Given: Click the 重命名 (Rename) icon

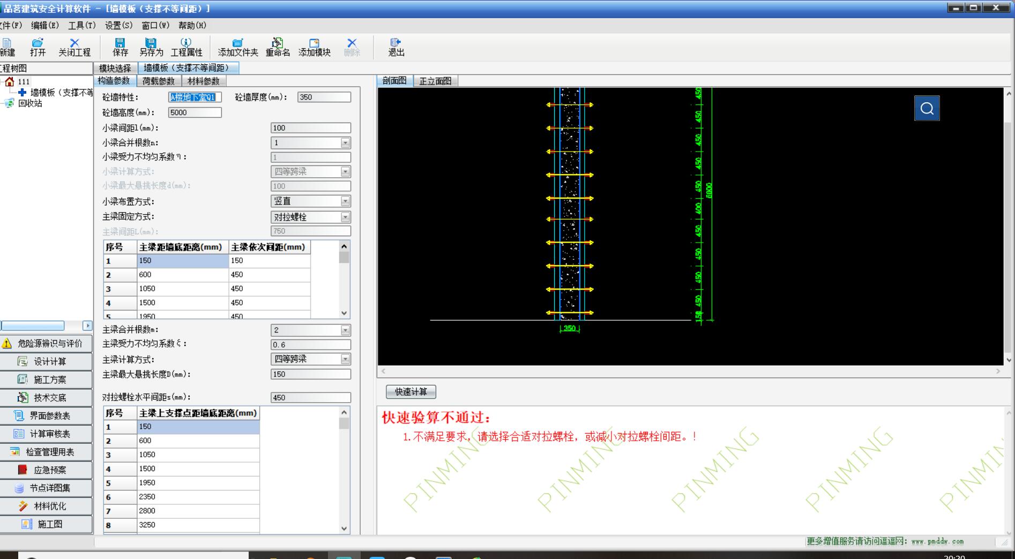Looking at the screenshot, I should 278,47.
